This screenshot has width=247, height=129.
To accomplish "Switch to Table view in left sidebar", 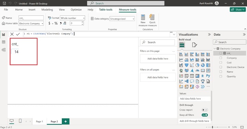I will pos(3,42).
